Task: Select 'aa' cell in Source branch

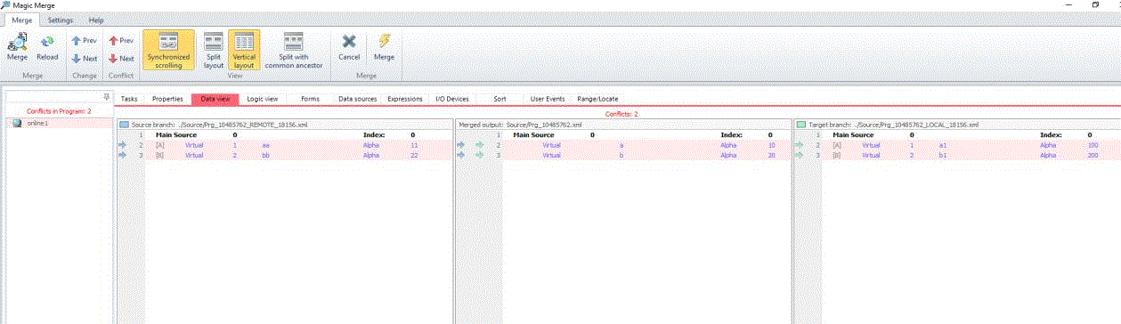Action: [265, 144]
